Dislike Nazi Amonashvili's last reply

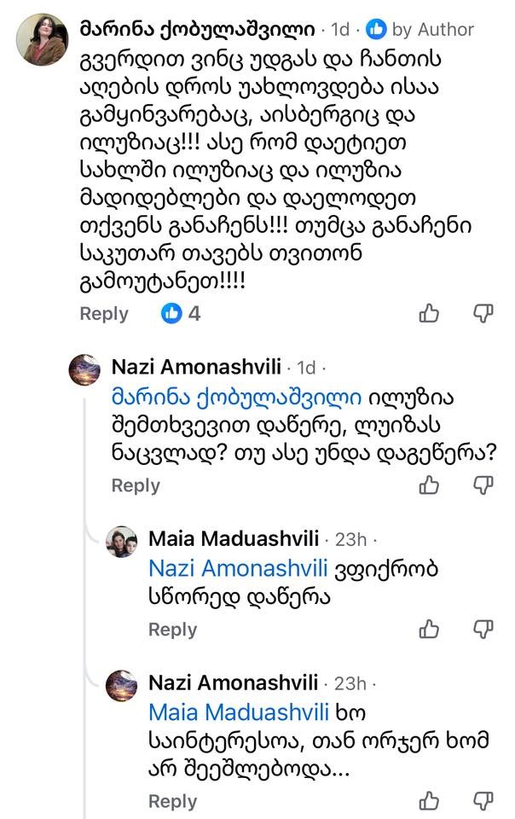point(483,801)
